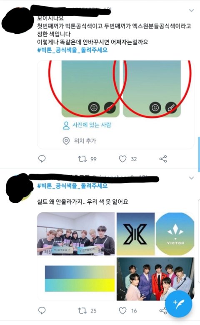
Task: Retweet the tweet with 99 retweets
Action: pos(82,159)
